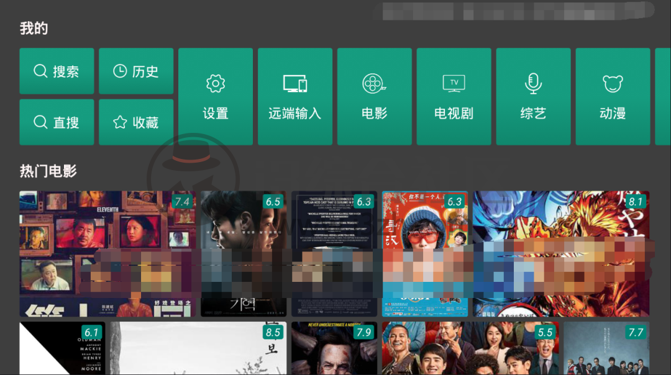
Task: Open the 搜索 search tile
Action: coord(57,71)
